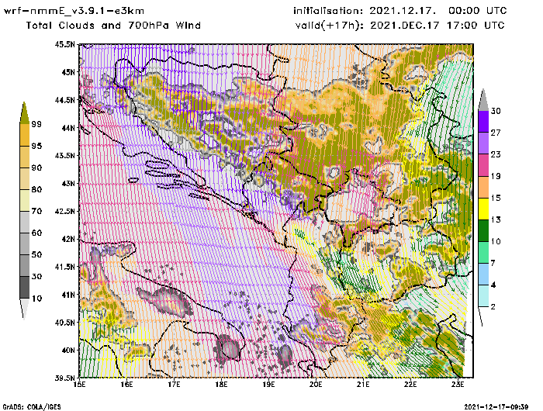Click the yellow 13–15 wind legend swatch
The image size is (543, 411).
click(483, 209)
